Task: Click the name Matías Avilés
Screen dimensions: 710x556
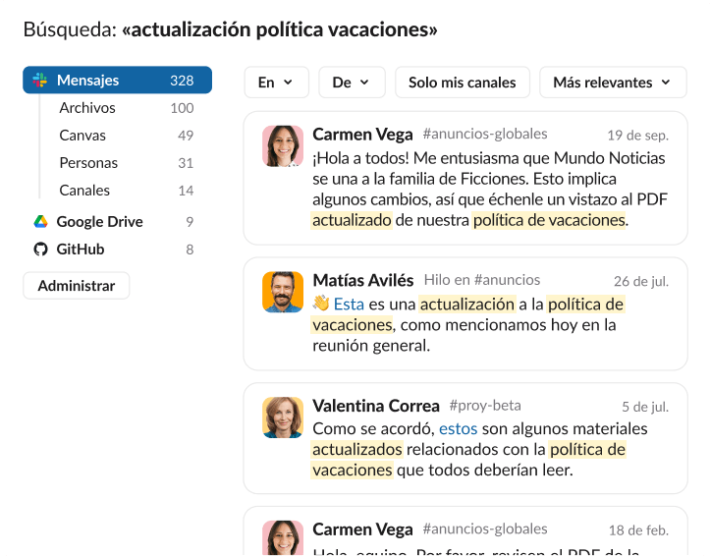Action: click(363, 280)
